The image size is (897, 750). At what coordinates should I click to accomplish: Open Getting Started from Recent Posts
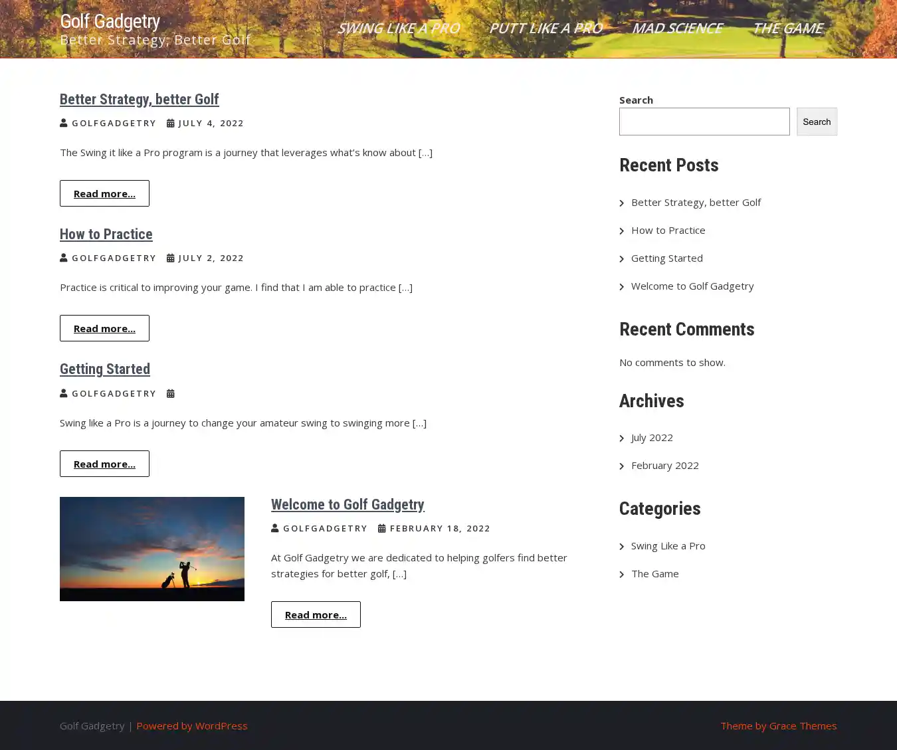(x=666, y=258)
